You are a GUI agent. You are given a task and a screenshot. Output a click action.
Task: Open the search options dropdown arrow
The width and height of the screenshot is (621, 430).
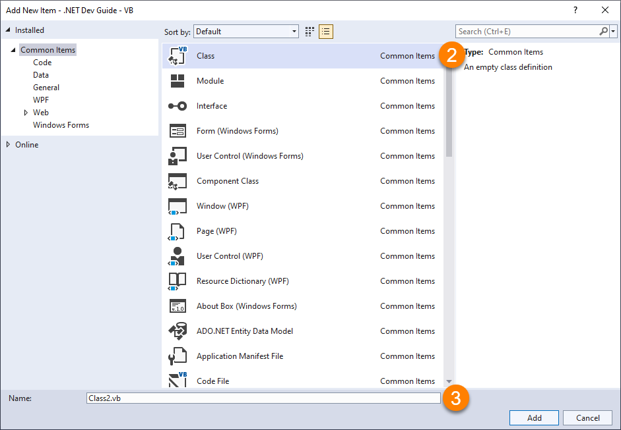pos(614,32)
